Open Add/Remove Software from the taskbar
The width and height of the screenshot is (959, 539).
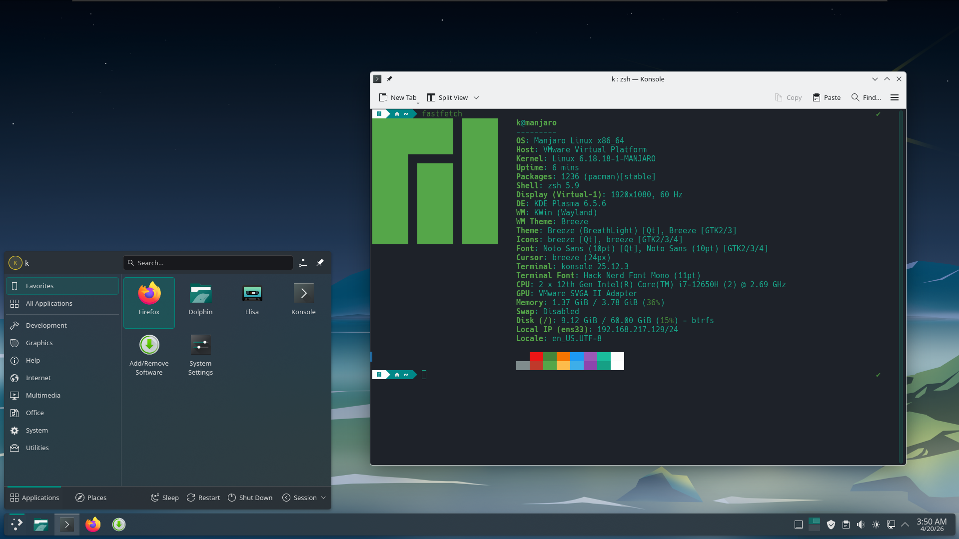click(119, 524)
